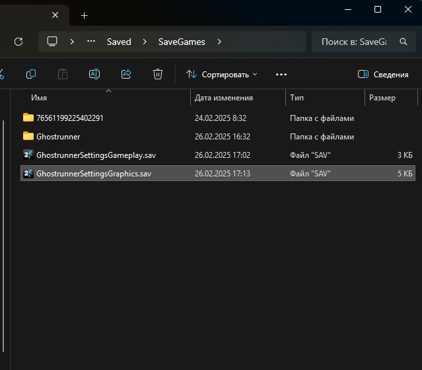Click the This PC monitor icon

click(x=52, y=42)
